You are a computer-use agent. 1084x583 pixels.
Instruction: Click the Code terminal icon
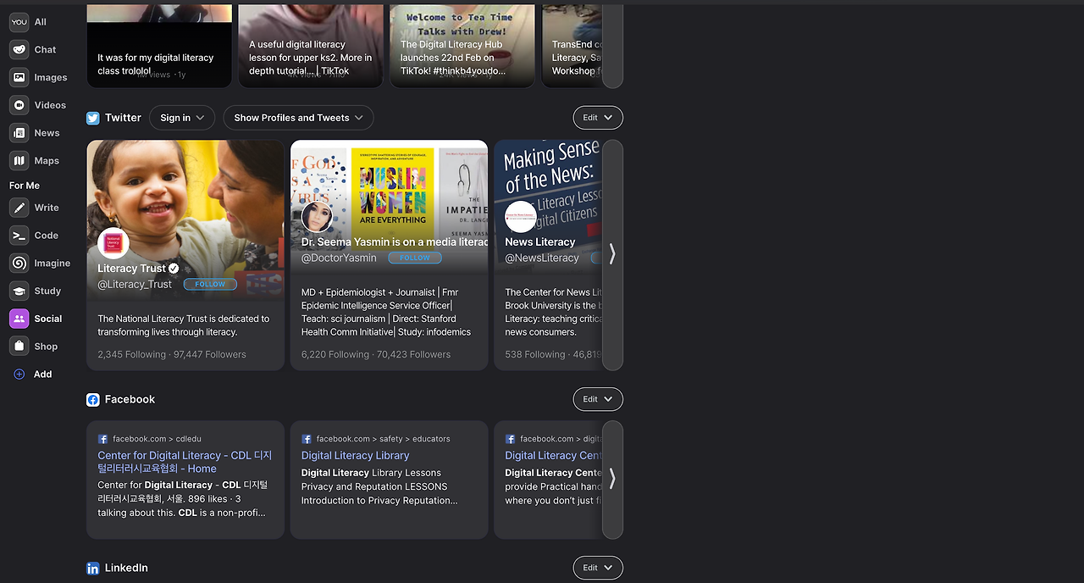pos(19,236)
